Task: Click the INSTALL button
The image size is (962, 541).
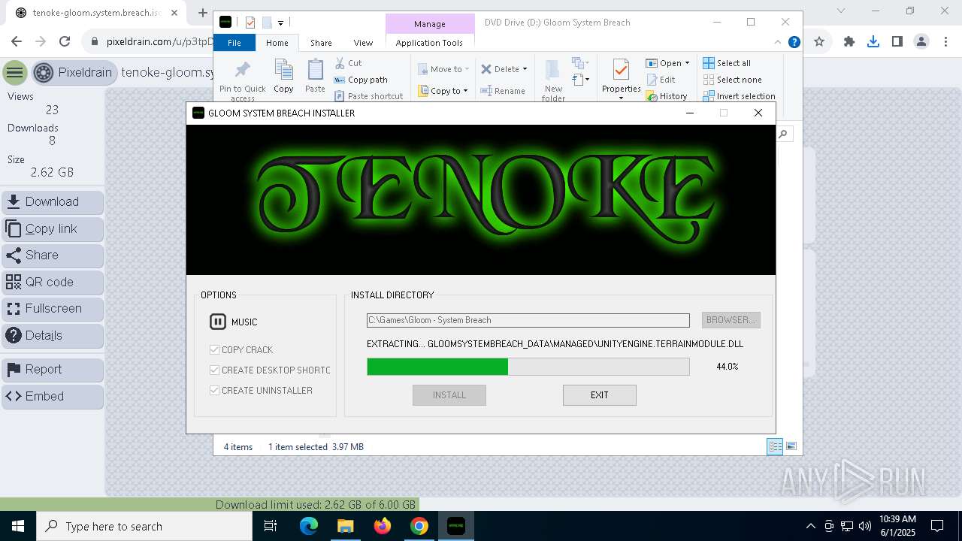Action: pos(449,395)
